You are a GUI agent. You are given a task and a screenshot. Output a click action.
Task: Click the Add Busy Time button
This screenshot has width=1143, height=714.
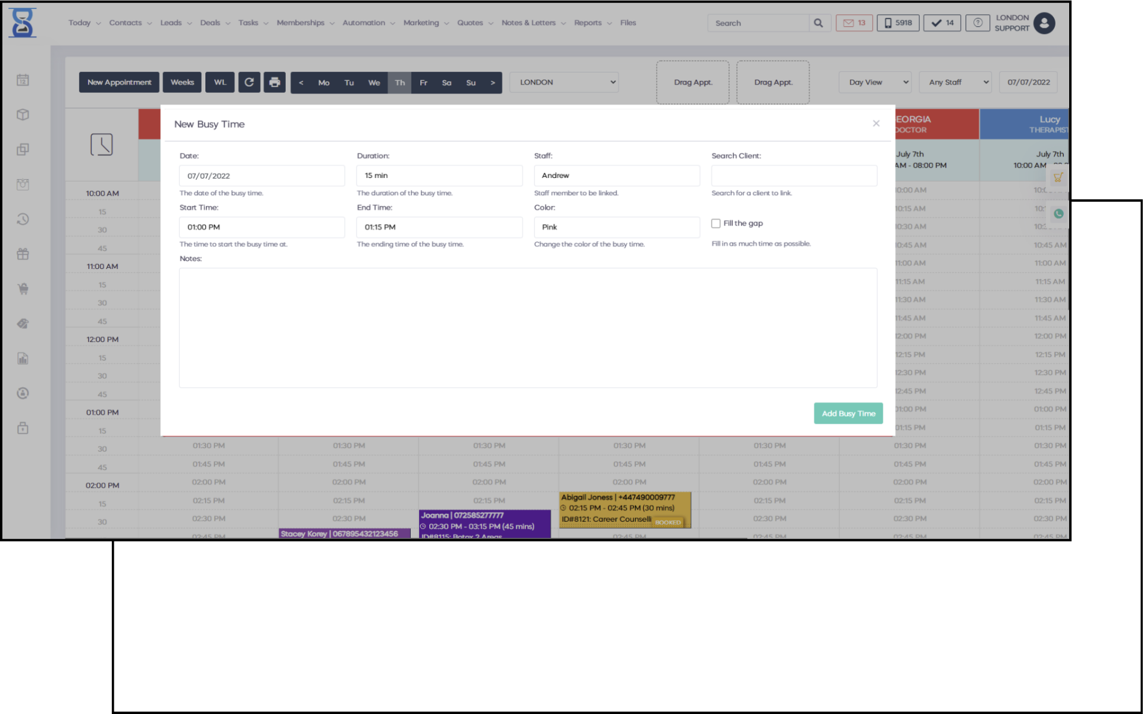(x=848, y=414)
